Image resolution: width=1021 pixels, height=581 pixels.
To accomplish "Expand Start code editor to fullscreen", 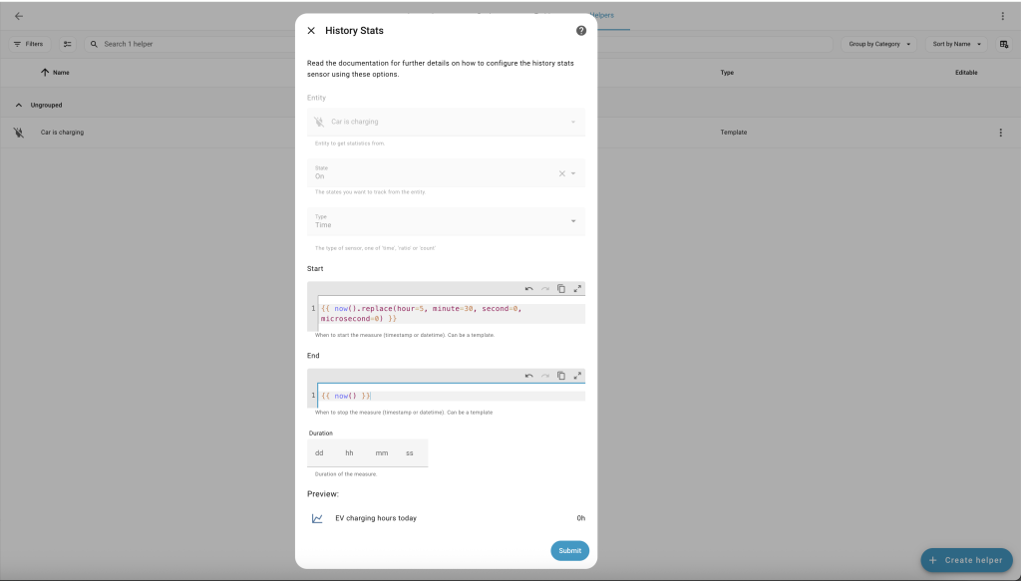I will [577, 289].
